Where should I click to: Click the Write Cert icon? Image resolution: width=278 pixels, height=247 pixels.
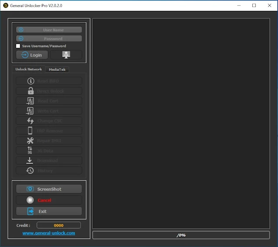(x=30, y=111)
